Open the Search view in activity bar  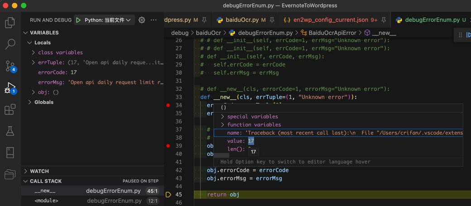10,44
